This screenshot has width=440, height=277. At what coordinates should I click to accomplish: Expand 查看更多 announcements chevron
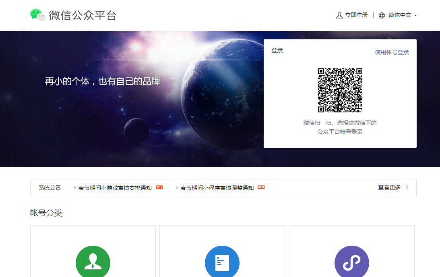406,187
